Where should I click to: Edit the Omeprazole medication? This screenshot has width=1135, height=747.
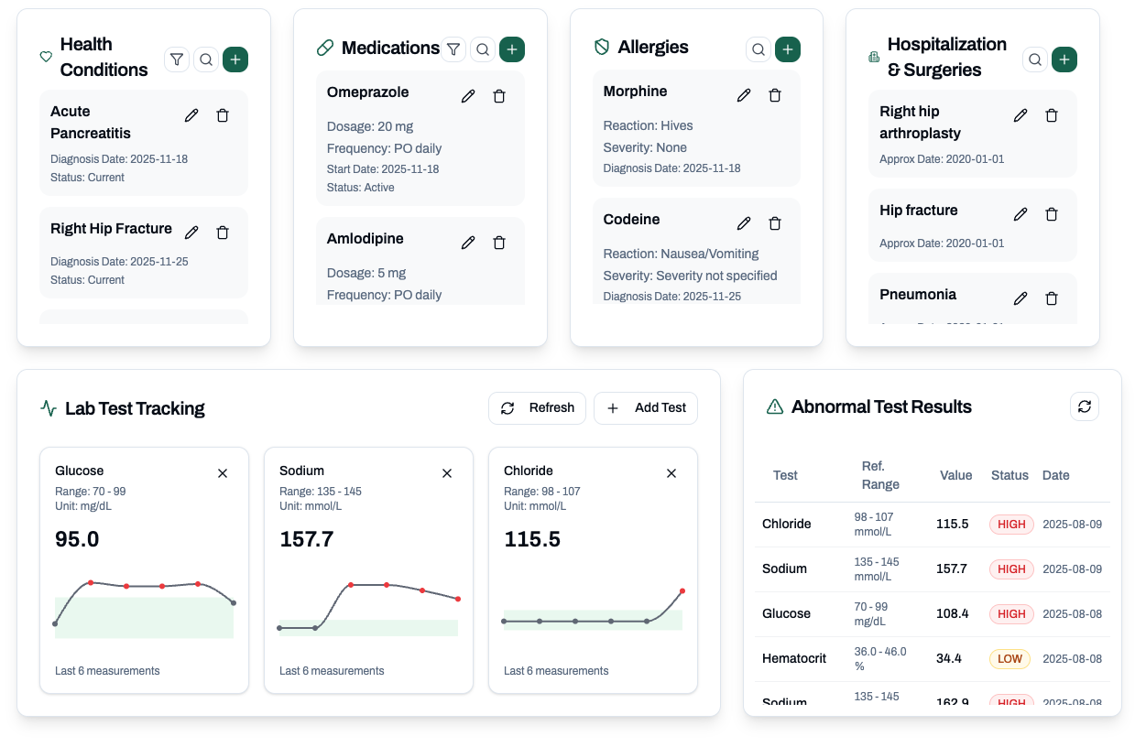(x=468, y=96)
